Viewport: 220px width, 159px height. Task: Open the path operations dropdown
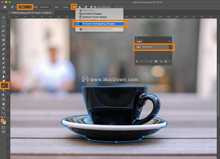point(74,7)
